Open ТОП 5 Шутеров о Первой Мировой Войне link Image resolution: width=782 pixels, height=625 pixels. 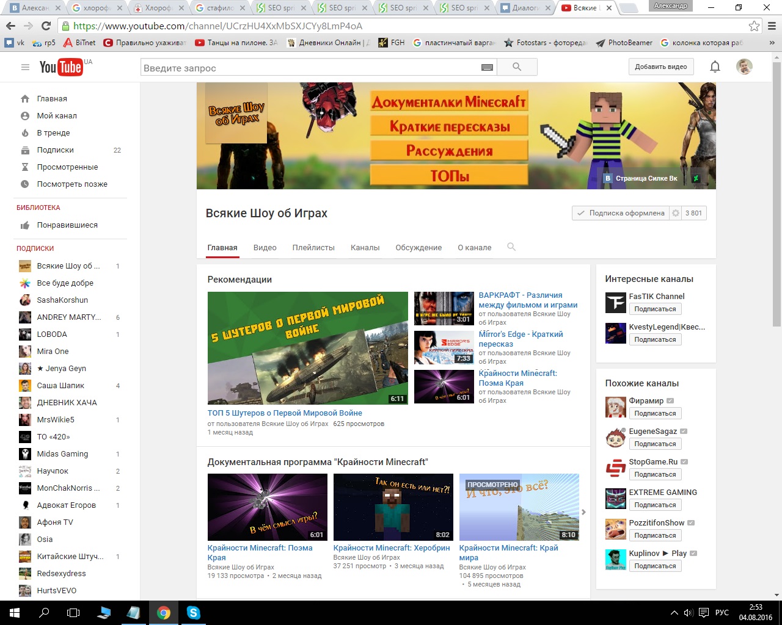[x=285, y=413]
